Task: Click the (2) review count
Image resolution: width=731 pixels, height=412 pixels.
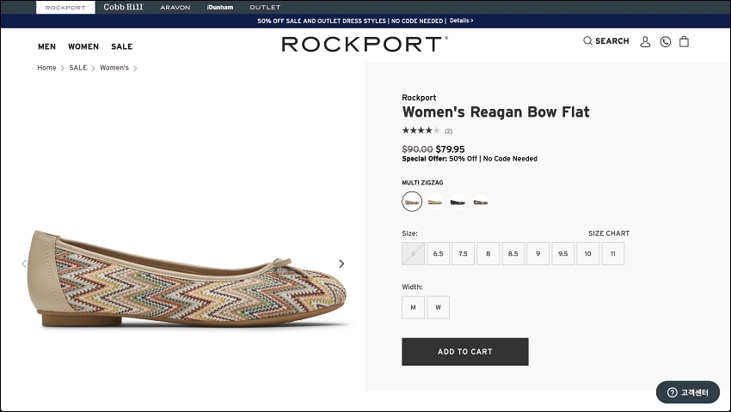Action: (x=448, y=131)
